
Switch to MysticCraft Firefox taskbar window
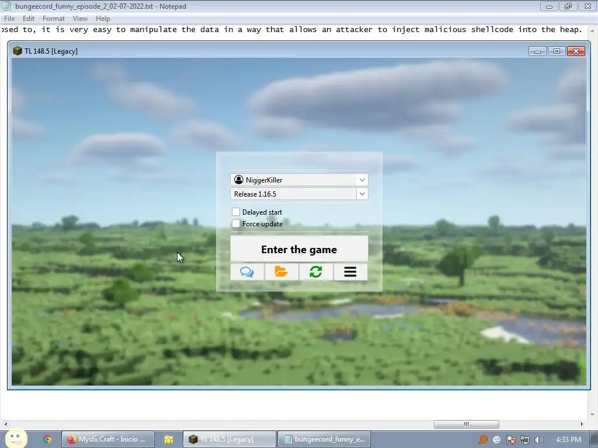point(108,439)
